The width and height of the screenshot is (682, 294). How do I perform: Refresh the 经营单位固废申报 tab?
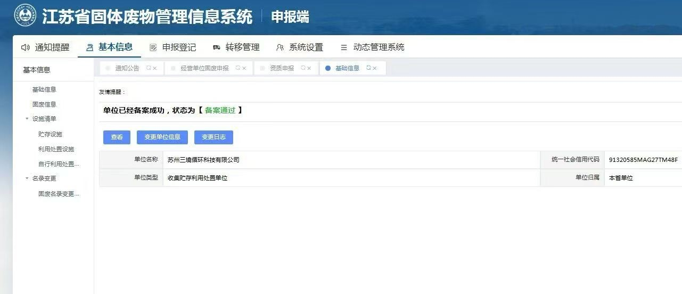[238, 68]
